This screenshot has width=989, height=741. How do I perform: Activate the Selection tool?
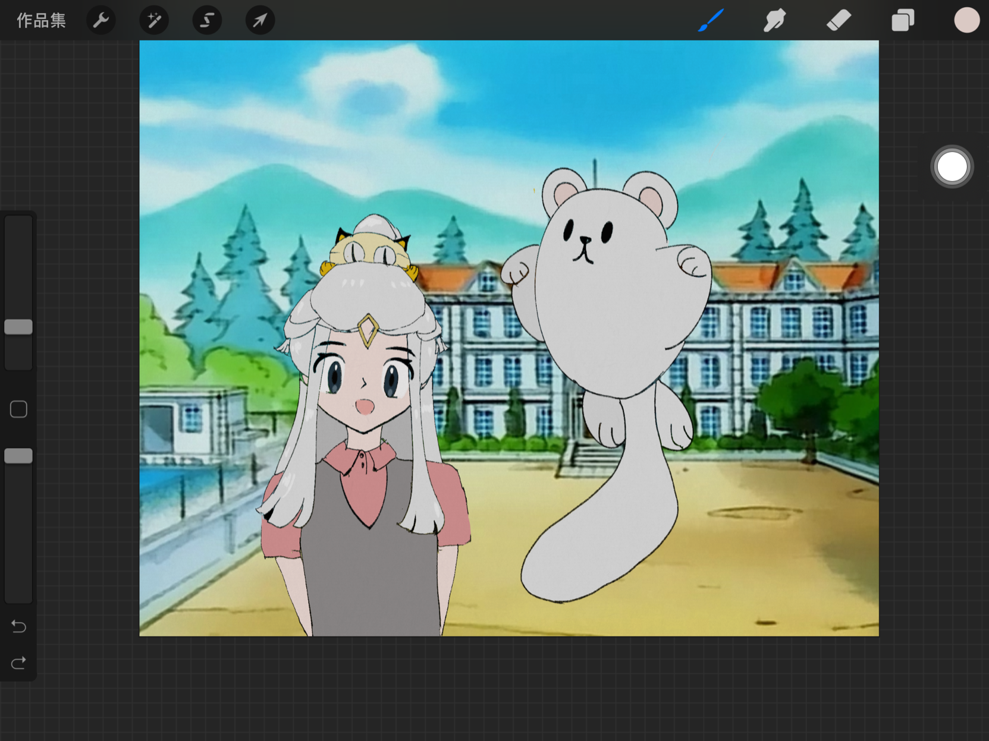coord(207,20)
